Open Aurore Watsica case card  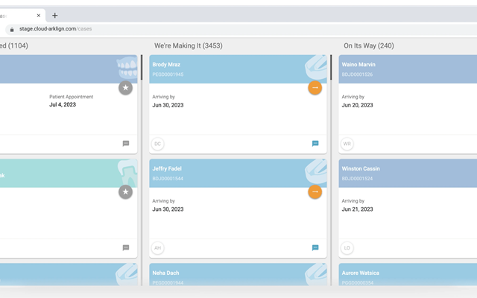click(x=408, y=274)
